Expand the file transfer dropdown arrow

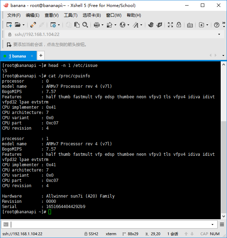pyautogui.click(x=115, y=25)
